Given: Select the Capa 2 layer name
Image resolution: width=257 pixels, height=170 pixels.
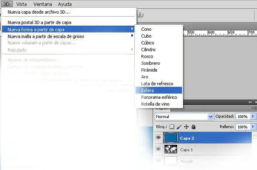Looking at the screenshot, I should [x=187, y=138].
